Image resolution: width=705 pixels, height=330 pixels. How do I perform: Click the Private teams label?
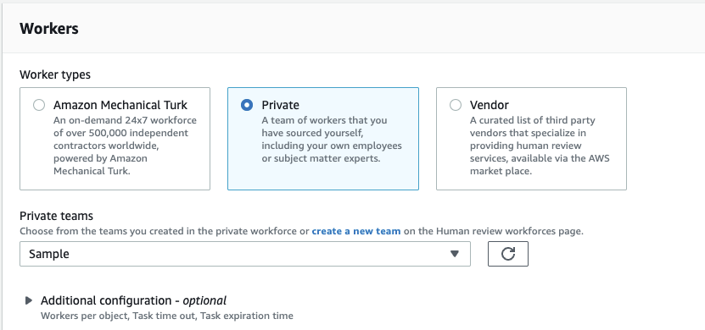56,216
